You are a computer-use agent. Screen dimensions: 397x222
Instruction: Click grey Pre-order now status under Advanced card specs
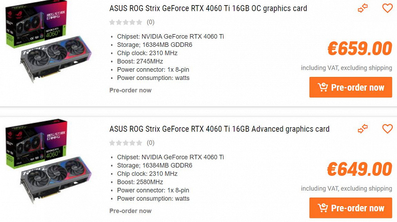click(x=130, y=211)
